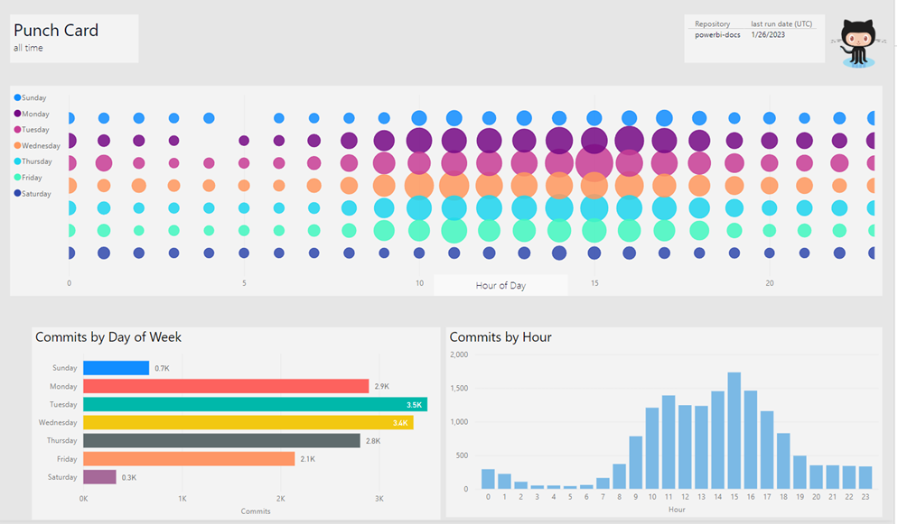Click Wednesday legend entry

(x=37, y=146)
